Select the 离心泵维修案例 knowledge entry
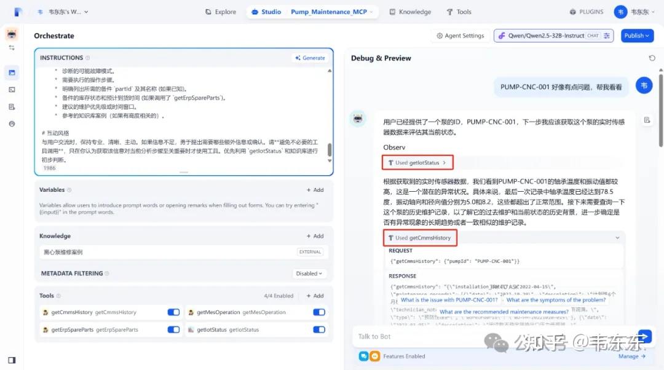This screenshot has height=370, width=664. pos(183,252)
